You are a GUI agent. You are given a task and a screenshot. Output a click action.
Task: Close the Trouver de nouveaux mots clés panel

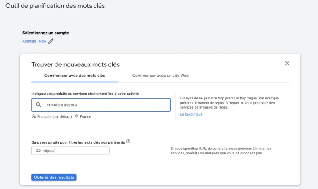[287, 64]
